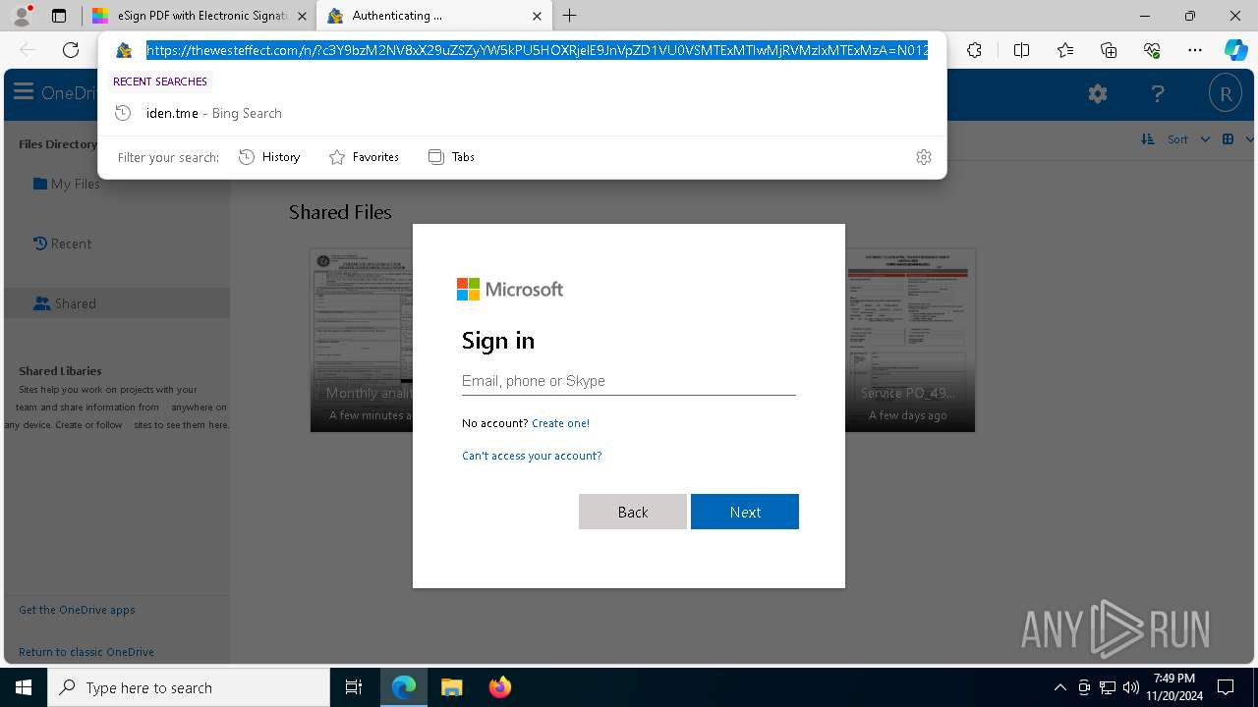Click the Email, phone or Skype field
This screenshot has height=707, width=1258.
coord(629,381)
